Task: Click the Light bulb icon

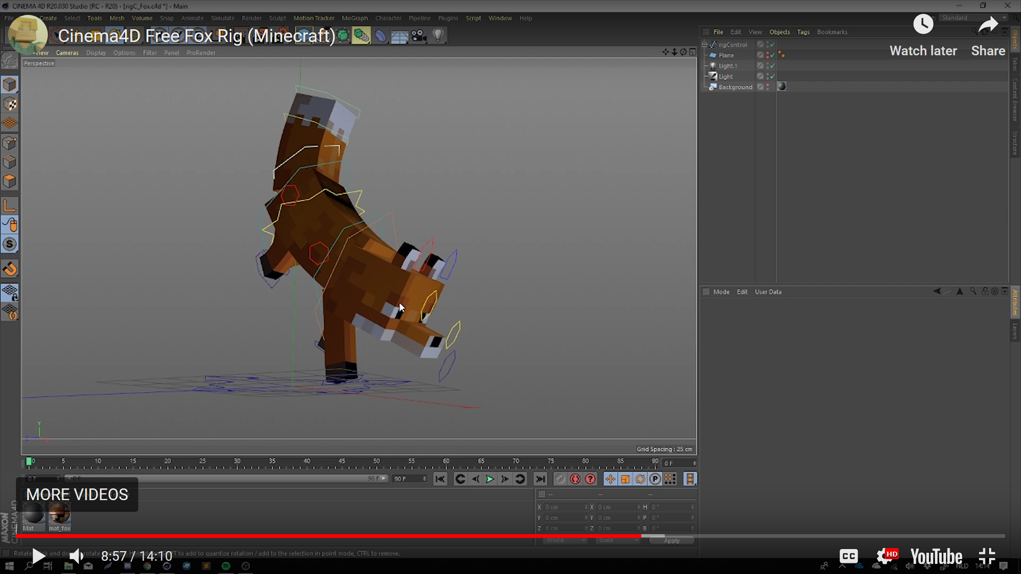Action: (438, 36)
